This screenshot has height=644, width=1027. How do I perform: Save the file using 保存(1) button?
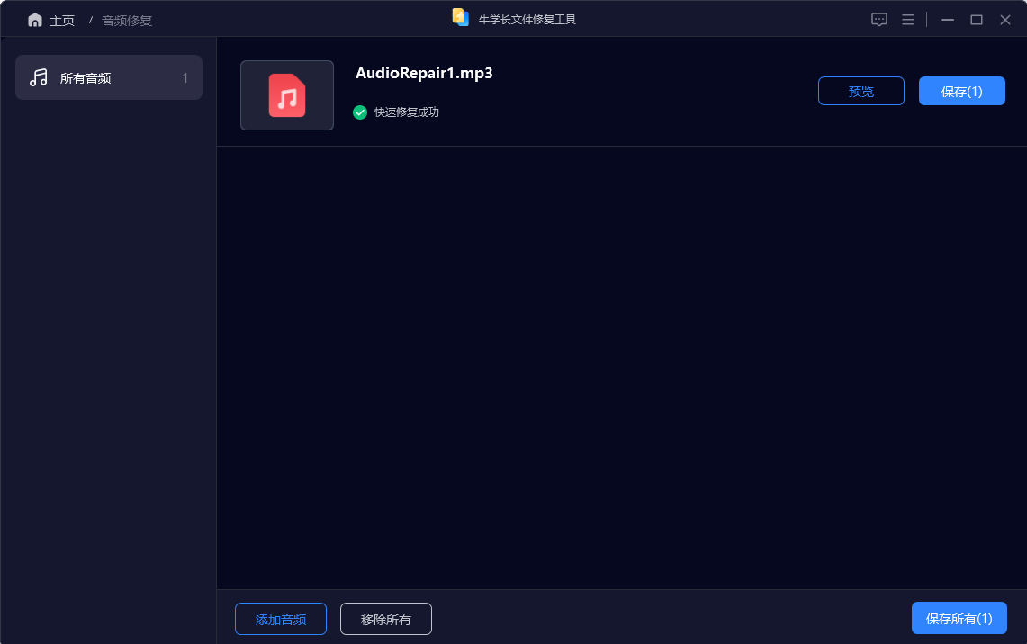pos(961,91)
